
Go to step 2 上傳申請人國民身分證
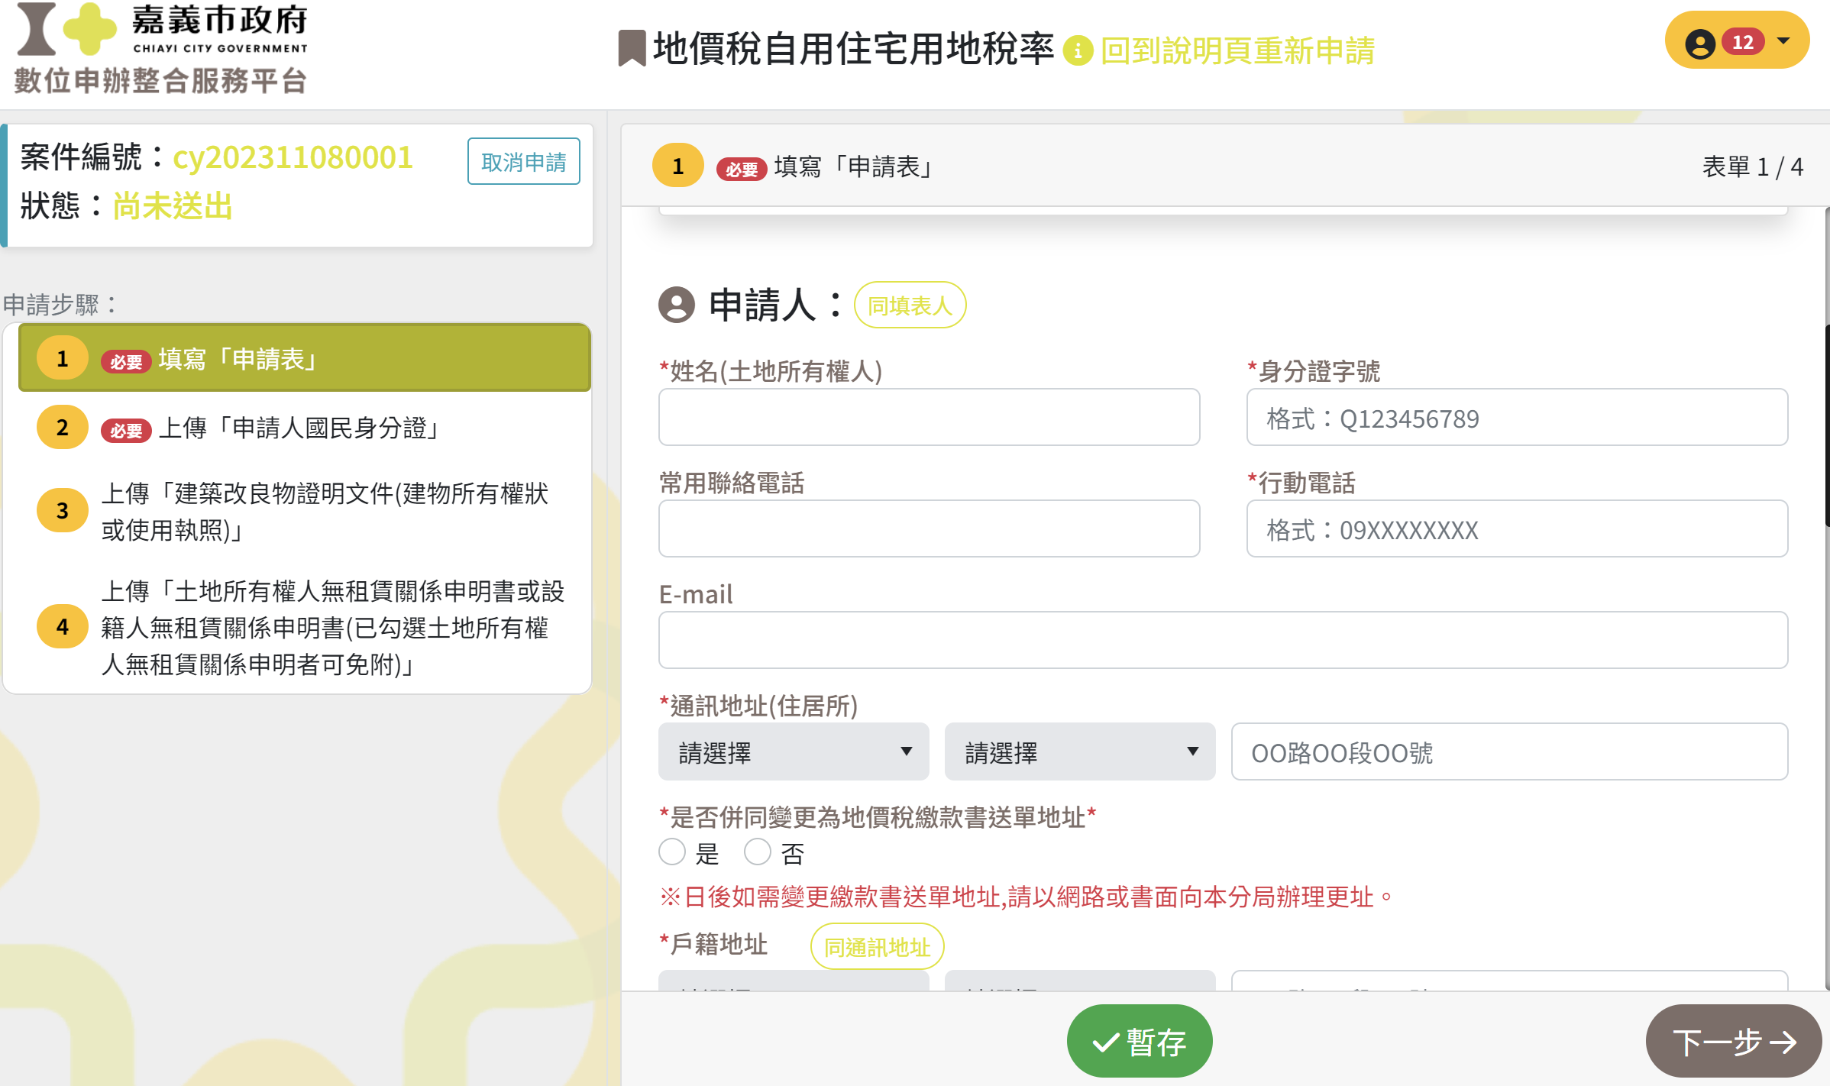pyautogui.click(x=298, y=428)
